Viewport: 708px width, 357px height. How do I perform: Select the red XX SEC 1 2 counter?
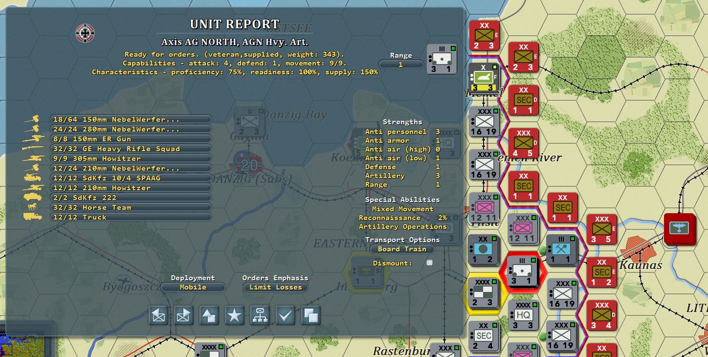pyautogui.click(x=601, y=271)
